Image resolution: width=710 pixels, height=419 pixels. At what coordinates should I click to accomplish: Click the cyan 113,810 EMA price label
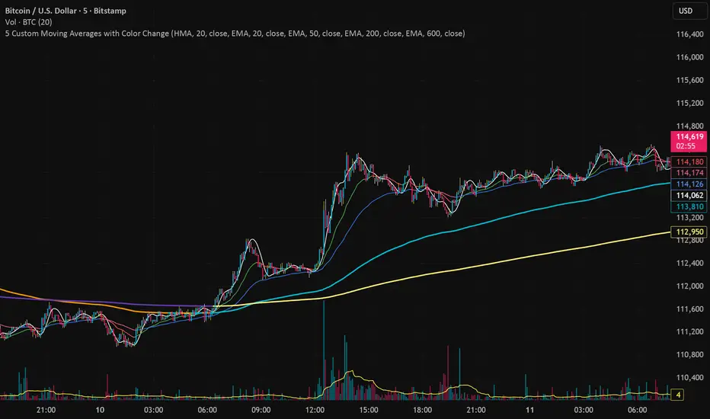tap(689, 206)
